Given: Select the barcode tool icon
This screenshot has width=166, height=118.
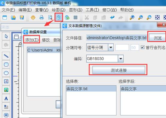Looking at the screenshot, I should point(6,115).
